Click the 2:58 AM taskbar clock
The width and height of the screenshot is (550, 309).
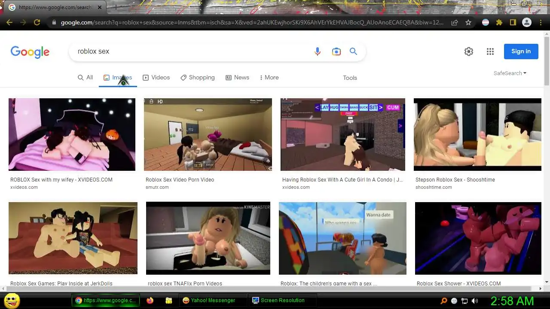tap(512, 301)
